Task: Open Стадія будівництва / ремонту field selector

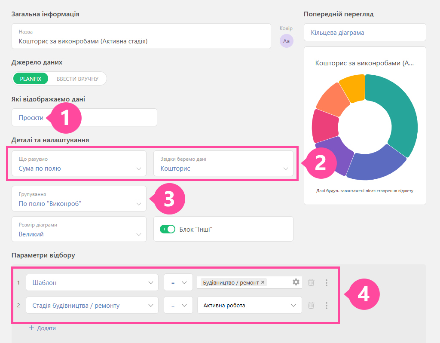Action: click(92, 305)
